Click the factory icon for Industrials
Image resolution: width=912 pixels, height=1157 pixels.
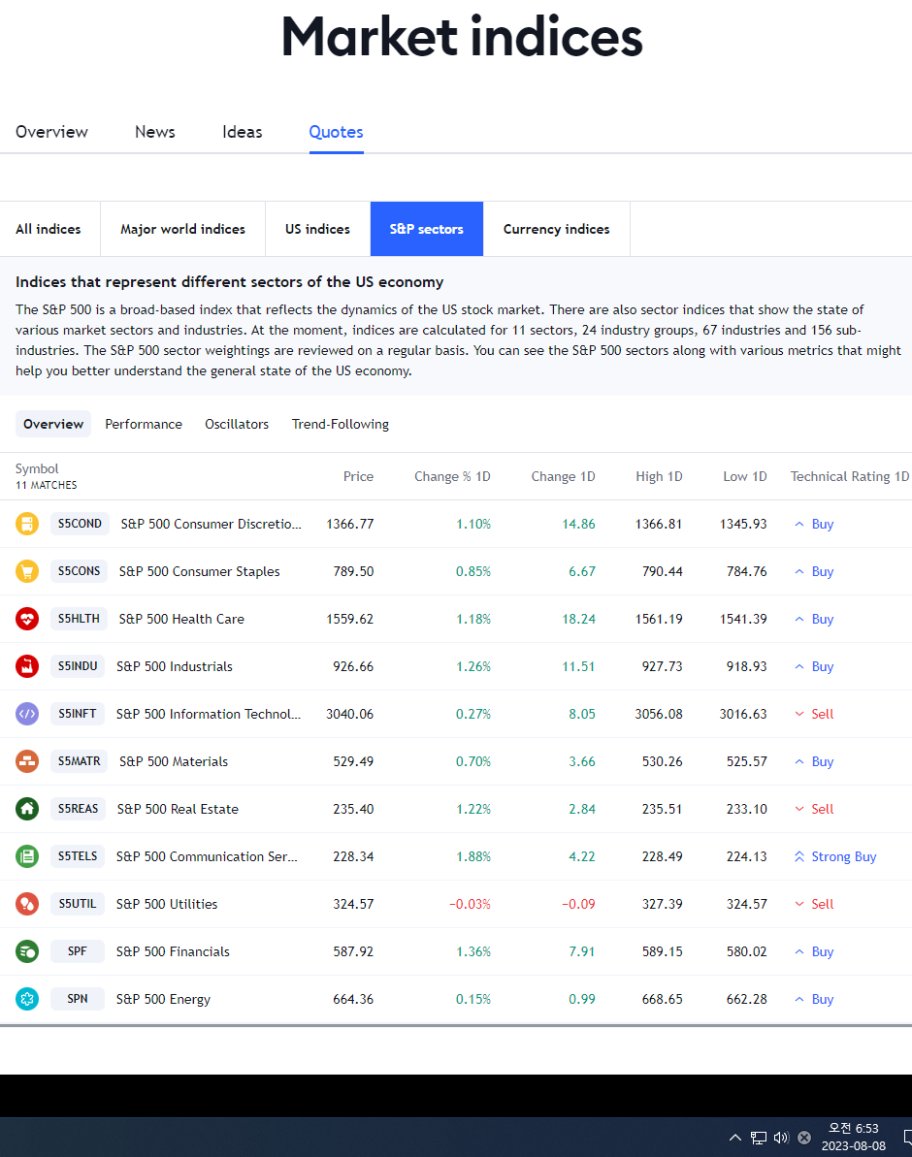click(27, 666)
